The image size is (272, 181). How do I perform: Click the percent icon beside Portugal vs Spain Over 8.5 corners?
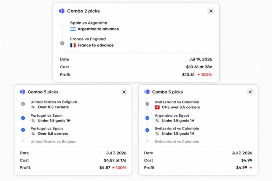click(x=33, y=134)
